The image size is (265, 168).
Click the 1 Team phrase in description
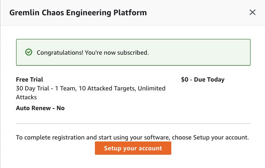coord(66,88)
